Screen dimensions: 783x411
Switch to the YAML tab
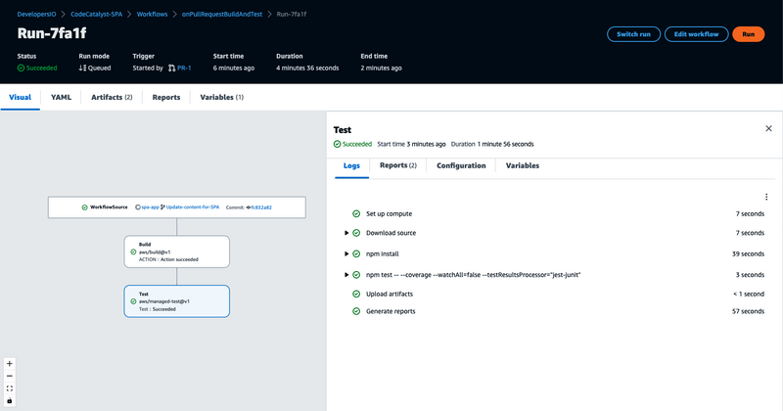tap(61, 98)
